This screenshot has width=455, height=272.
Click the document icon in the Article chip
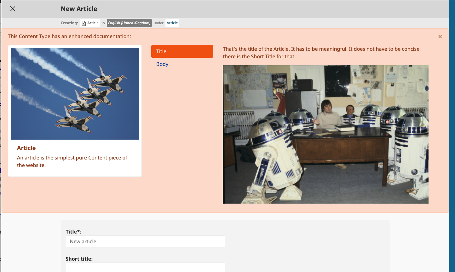click(84, 23)
